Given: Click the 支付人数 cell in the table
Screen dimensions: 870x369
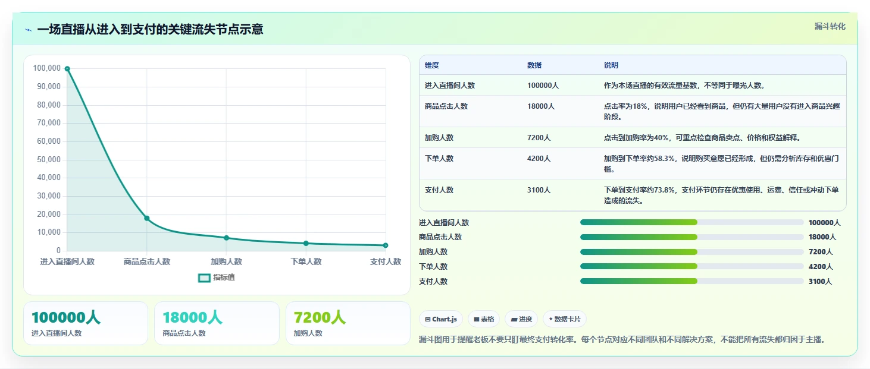Looking at the screenshot, I should click(439, 190).
